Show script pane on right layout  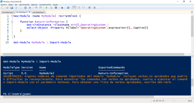click(79, 8)
